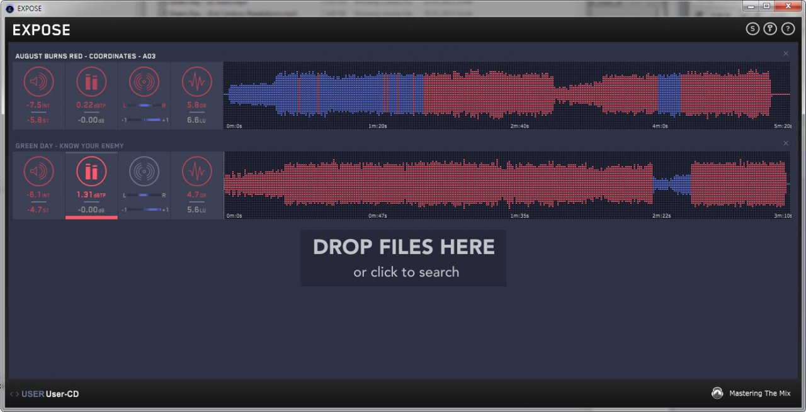
Task: Click the Mastering The Mix link
Action: tap(759, 393)
